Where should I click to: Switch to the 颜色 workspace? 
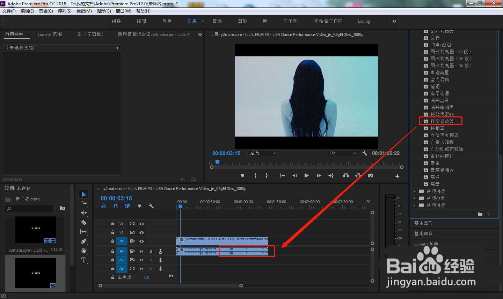[x=167, y=21]
